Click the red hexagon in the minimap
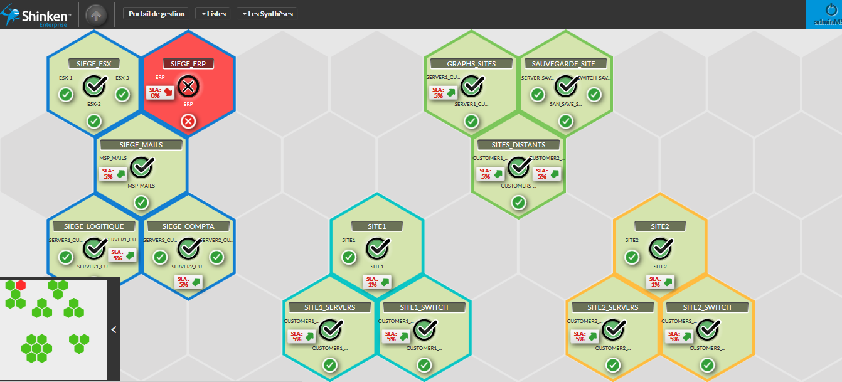The width and height of the screenshot is (842, 382). 21,285
